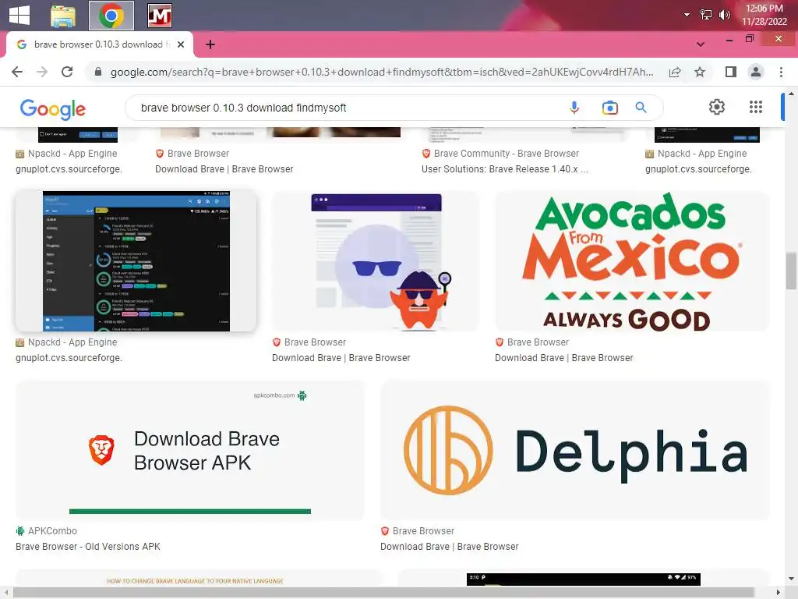
Task: Click the scroll down arrow
Action: click(790, 579)
